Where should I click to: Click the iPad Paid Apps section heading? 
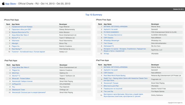[x=11, y=60]
